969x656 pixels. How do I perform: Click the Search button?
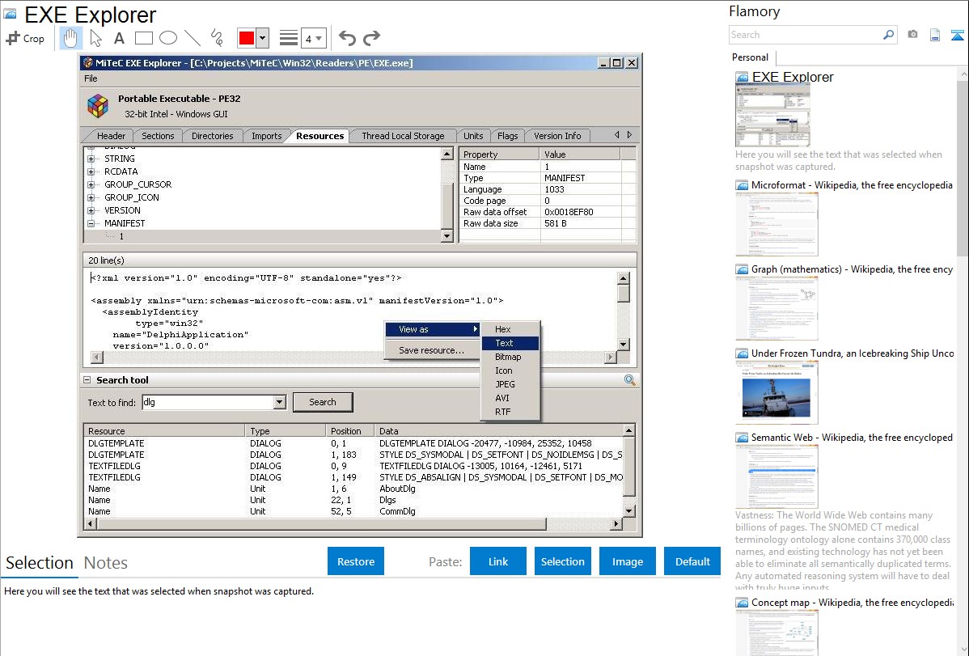coord(323,403)
